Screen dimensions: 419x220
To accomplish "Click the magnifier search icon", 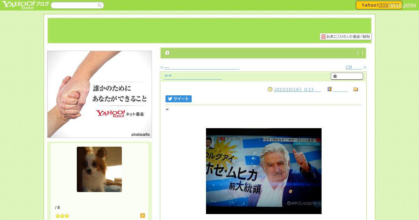I will [100, 5].
